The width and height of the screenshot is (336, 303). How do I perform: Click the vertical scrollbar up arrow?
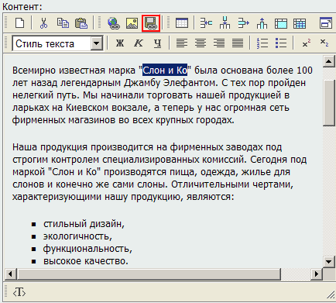(329, 61)
